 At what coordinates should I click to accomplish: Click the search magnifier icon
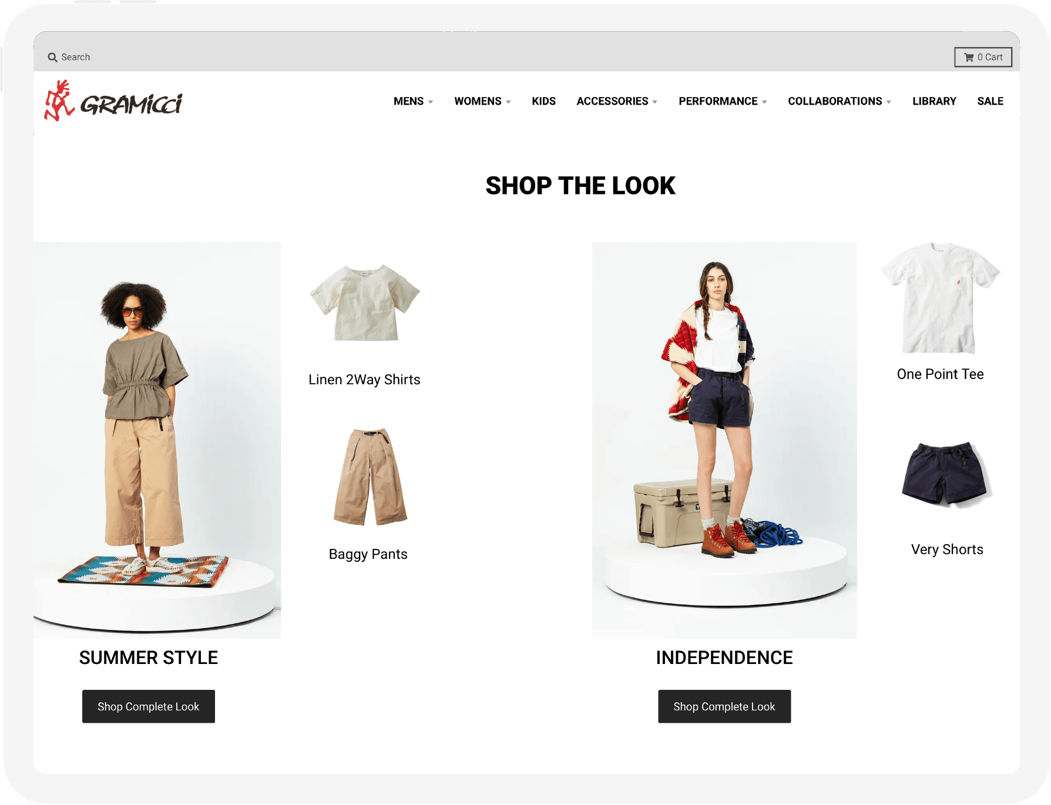pyautogui.click(x=52, y=58)
